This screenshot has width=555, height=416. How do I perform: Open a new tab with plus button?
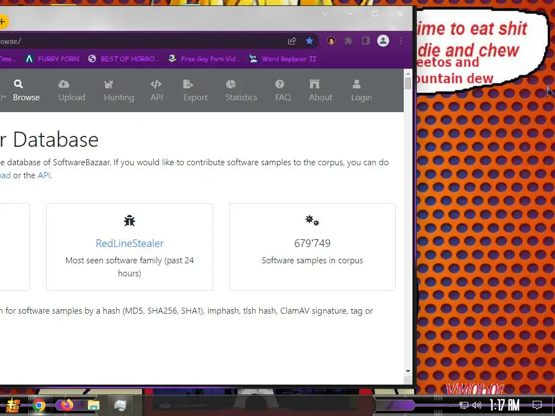pos(3,22)
